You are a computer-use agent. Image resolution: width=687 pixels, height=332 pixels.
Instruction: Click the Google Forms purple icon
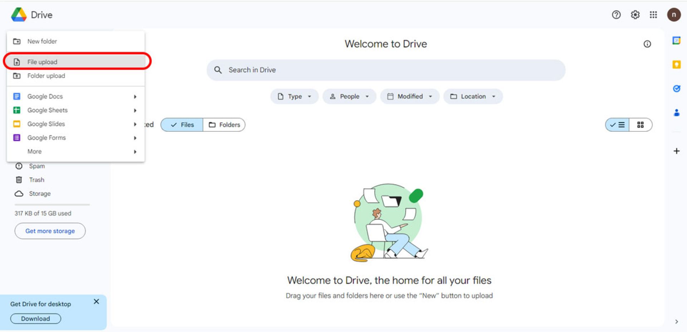(x=17, y=138)
